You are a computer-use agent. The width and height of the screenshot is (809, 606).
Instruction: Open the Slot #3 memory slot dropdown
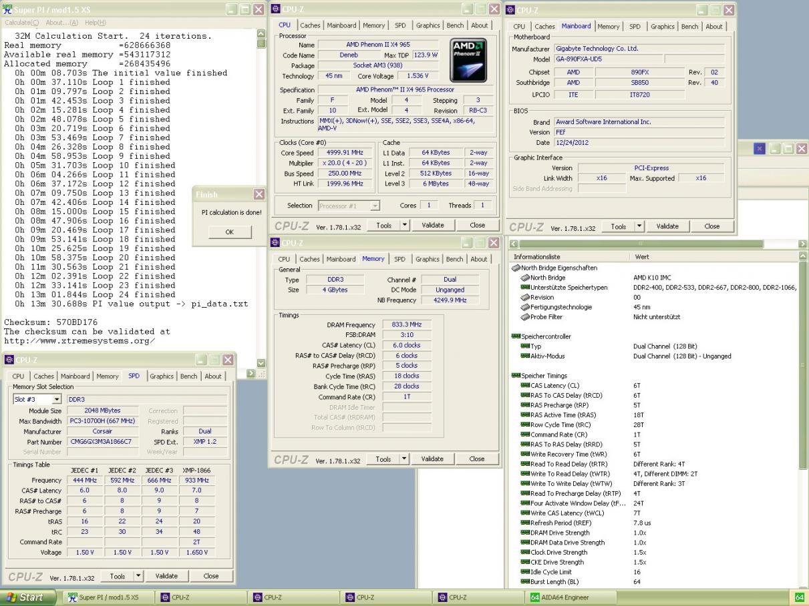56,399
